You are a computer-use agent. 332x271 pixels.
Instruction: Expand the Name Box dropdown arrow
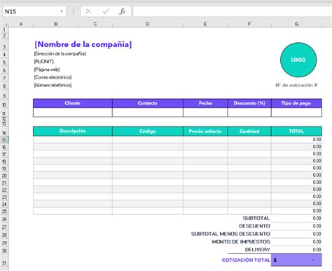point(62,11)
